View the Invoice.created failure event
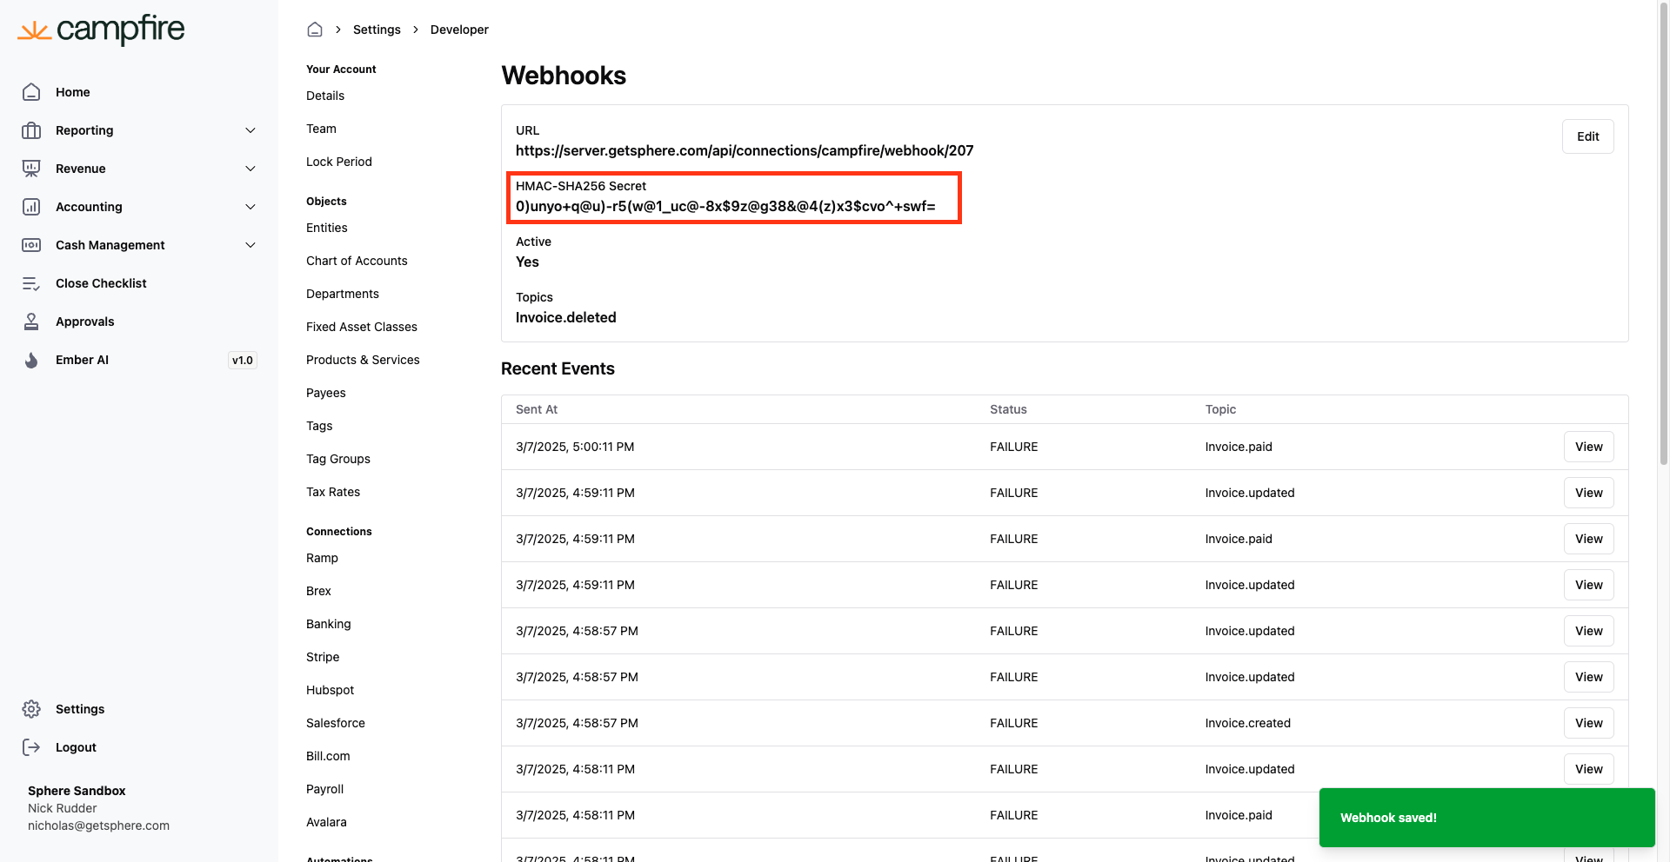Screen dimensions: 1670x862 pos(1588,723)
